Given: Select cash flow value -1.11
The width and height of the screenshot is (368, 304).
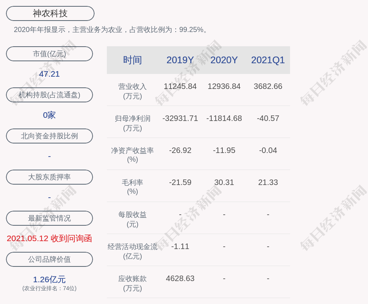Looking at the screenshot, I should coord(180,246).
